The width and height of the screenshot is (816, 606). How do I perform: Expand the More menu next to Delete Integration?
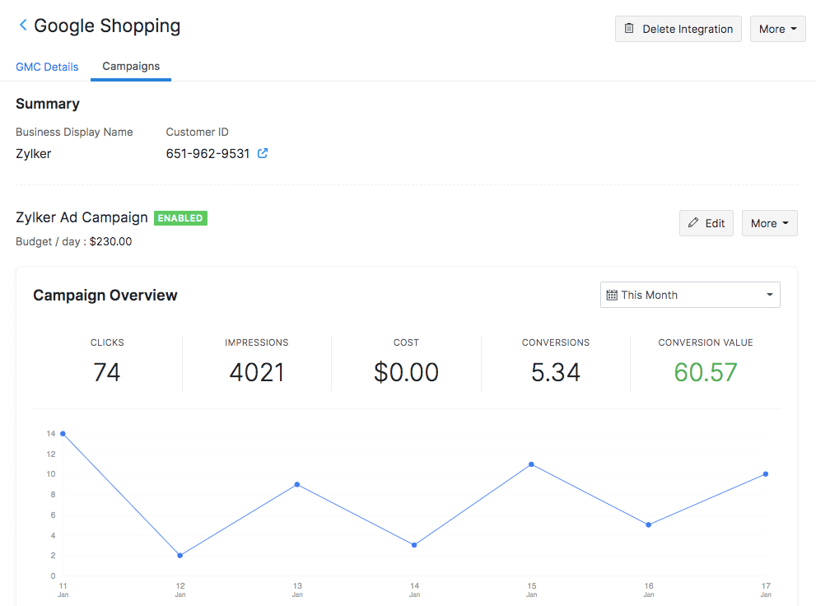(777, 29)
